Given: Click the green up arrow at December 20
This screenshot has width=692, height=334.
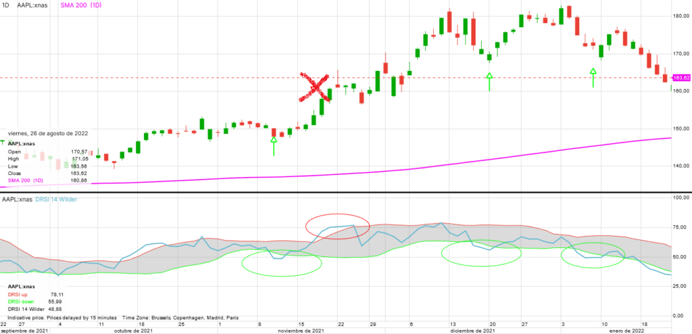Looking at the screenshot, I should tap(489, 82).
